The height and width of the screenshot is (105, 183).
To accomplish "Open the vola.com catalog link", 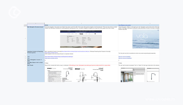I will coord(124,57).
